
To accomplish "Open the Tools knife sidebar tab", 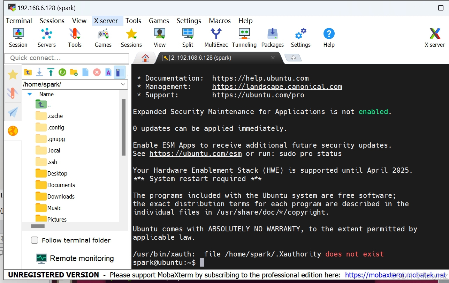I will click(x=13, y=93).
